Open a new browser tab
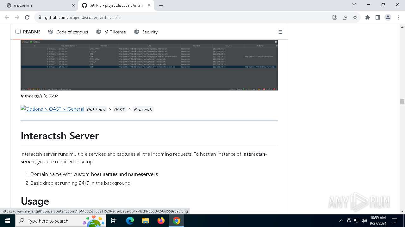This screenshot has width=405, height=227. [x=161, y=5]
